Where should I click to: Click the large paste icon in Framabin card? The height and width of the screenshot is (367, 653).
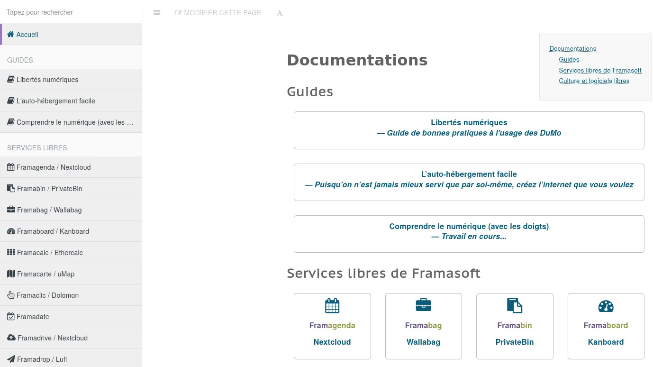pyautogui.click(x=515, y=306)
